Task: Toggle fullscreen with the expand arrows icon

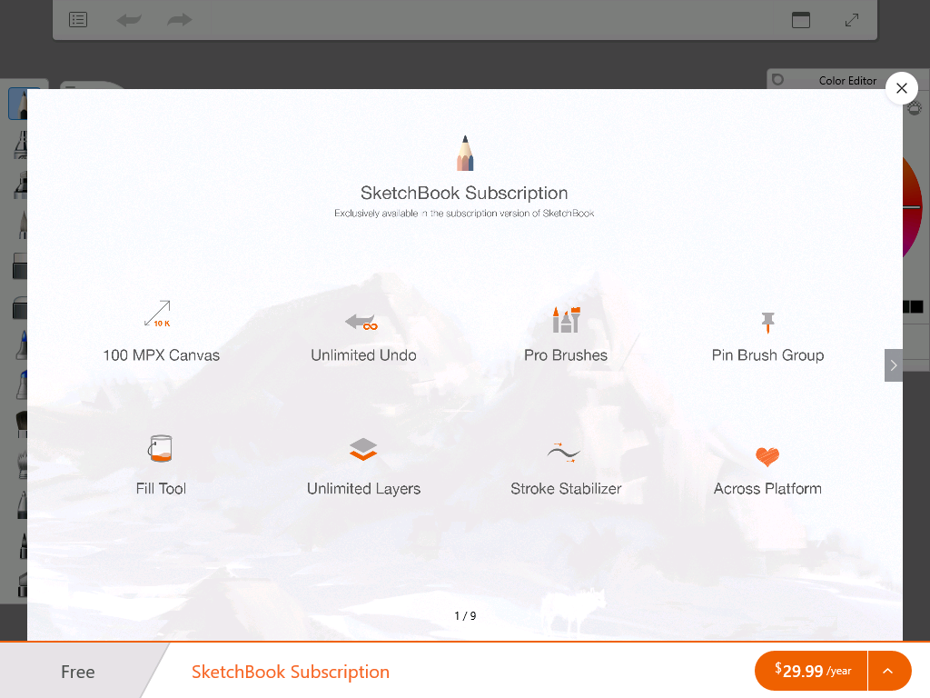Action: [852, 20]
